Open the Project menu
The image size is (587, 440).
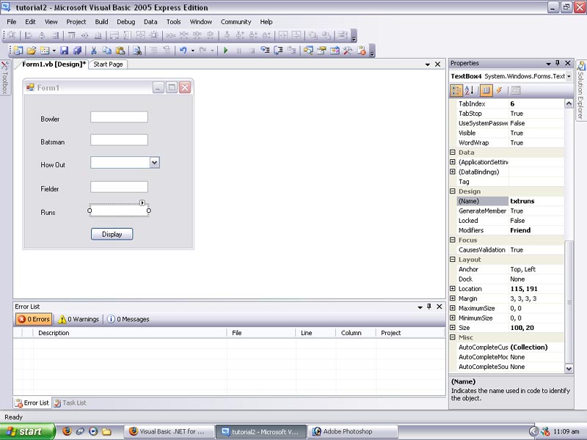pos(76,22)
